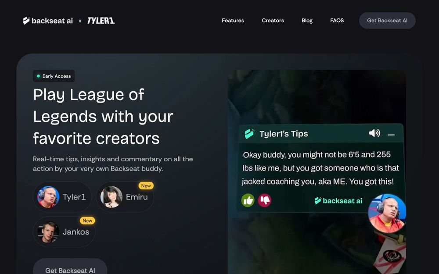The width and height of the screenshot is (439, 274).
Task: Click the backseat ai watermark in tip panel
Action: (338, 201)
